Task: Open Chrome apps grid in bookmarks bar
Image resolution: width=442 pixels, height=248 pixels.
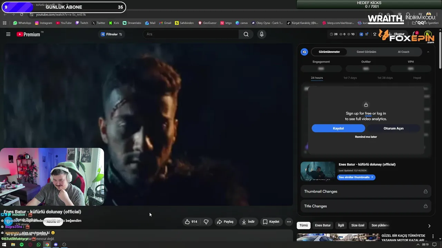Action: (4, 23)
